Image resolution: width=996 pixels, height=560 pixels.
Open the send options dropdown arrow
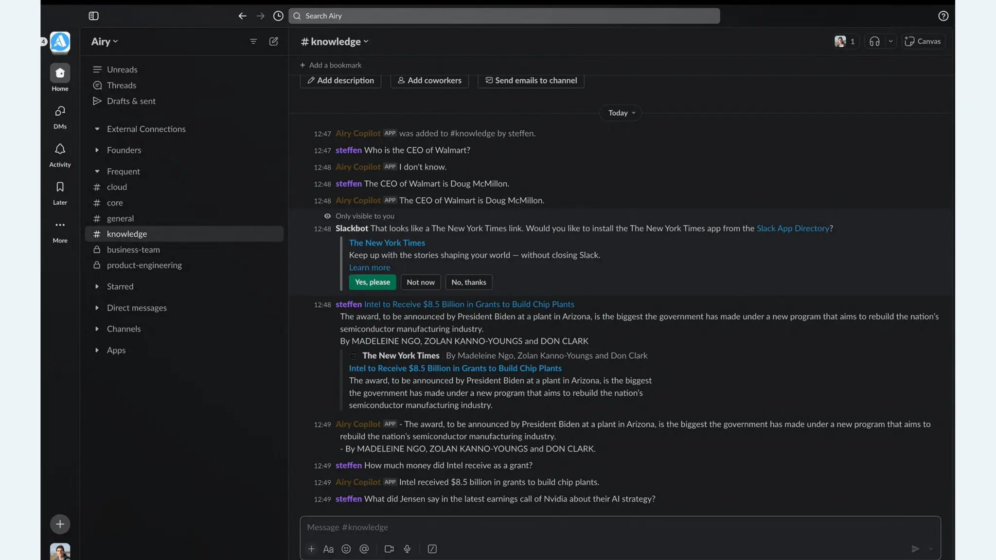pos(930,549)
